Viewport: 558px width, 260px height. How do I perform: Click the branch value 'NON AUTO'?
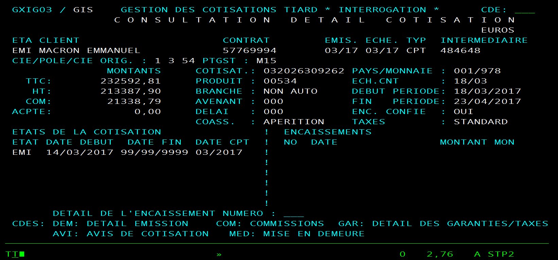[290, 91]
